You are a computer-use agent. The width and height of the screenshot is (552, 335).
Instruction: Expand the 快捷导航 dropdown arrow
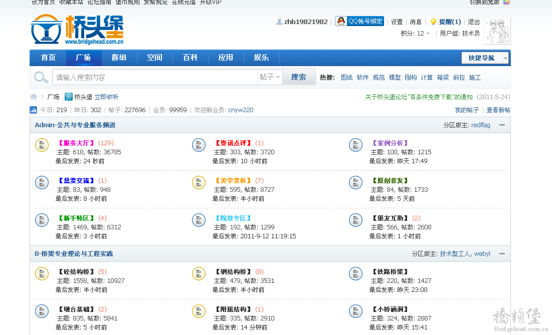(505, 58)
